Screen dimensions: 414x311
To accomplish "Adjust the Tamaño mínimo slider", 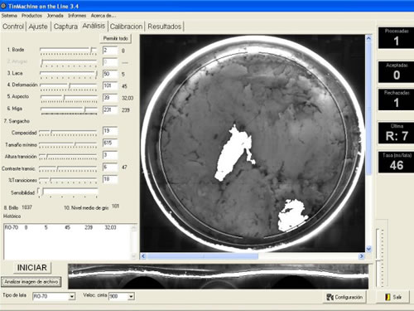I will point(68,144).
